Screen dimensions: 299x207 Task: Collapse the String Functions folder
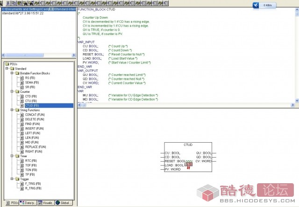12,110
